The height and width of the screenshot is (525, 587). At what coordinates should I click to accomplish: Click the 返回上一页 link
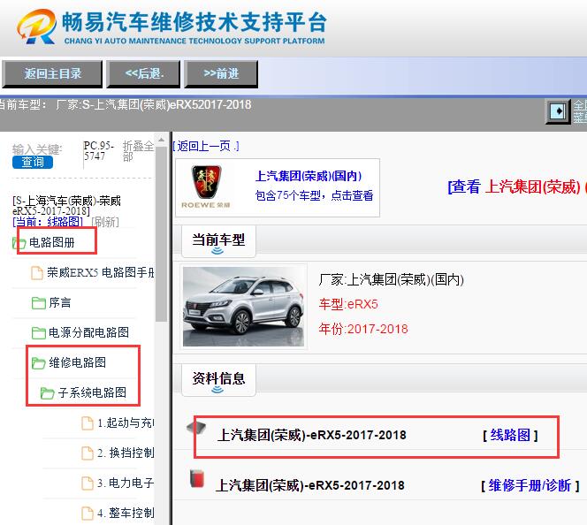206,146
